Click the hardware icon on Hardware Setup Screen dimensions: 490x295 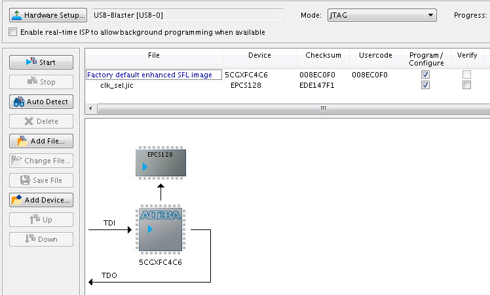16,15
